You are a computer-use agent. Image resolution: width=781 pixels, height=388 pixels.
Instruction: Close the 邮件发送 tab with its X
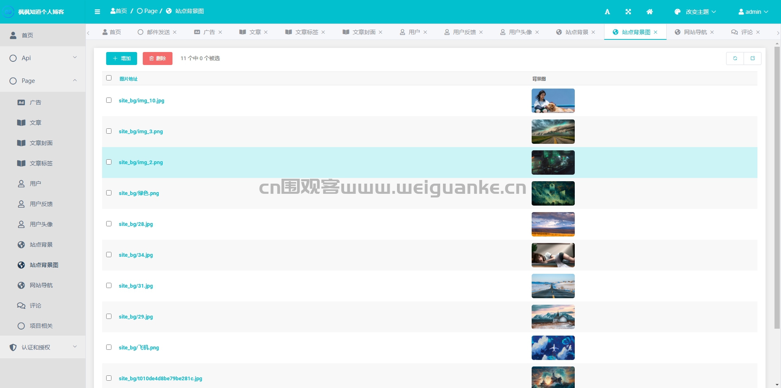tap(175, 32)
